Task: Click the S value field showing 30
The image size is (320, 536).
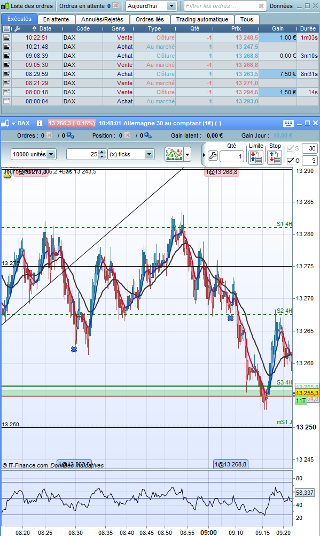Action: click(x=310, y=148)
